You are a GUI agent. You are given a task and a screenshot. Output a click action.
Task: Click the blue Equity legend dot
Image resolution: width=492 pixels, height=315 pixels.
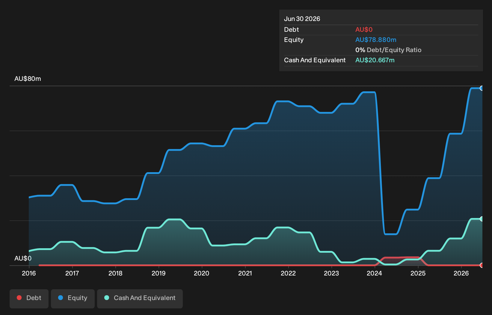pos(61,298)
